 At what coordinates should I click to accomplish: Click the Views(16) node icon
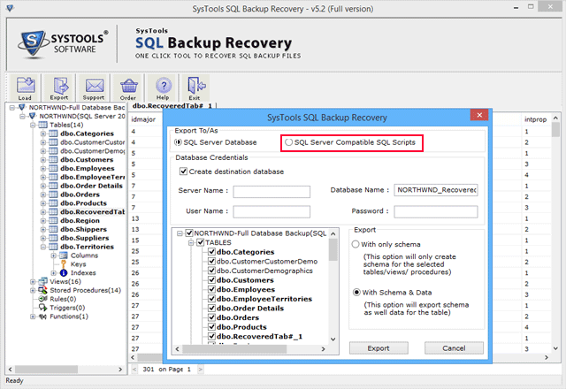tap(43, 281)
